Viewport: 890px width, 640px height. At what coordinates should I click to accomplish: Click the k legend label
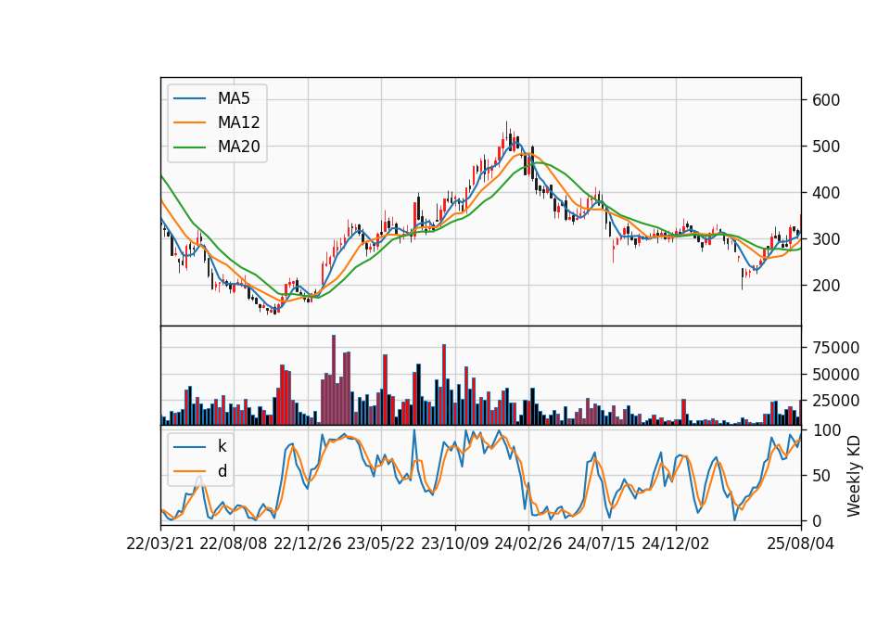pos(222,446)
